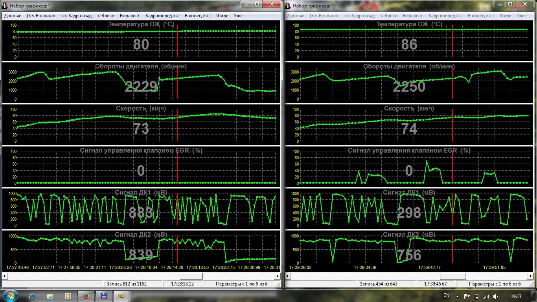Click the 298 ДК1 signal value
Viewport: 537px width, 302px height.
point(409,213)
